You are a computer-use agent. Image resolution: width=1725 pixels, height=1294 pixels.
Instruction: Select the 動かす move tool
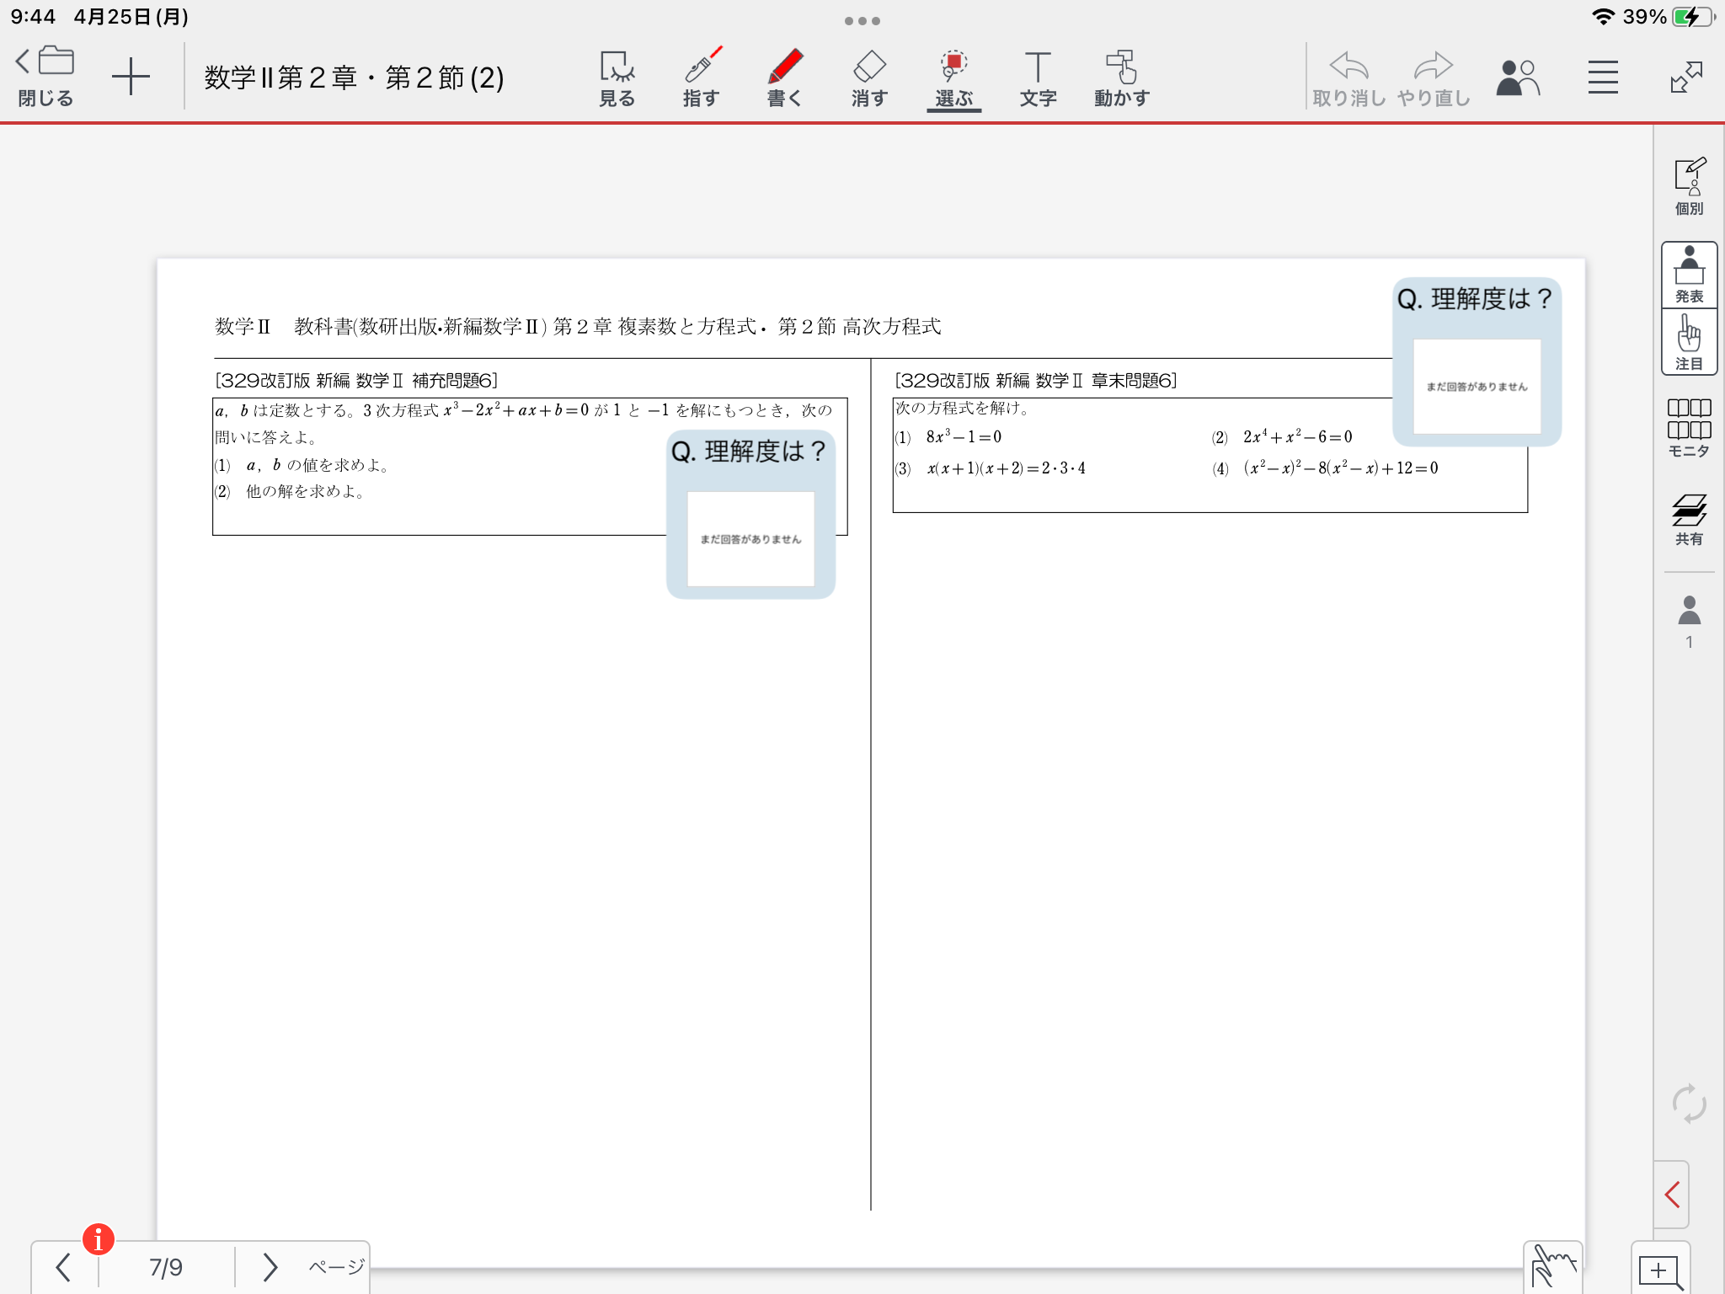point(1121,78)
